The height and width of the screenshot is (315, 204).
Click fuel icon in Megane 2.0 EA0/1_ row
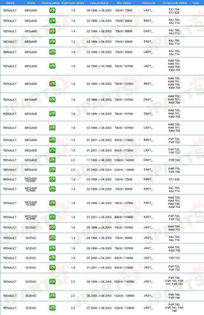tap(52, 170)
